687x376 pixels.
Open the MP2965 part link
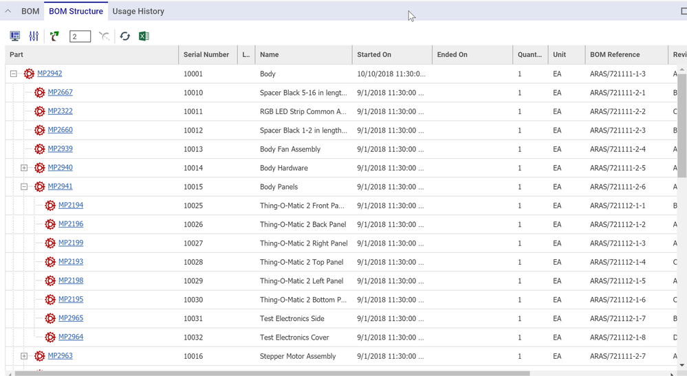pyautogui.click(x=70, y=318)
